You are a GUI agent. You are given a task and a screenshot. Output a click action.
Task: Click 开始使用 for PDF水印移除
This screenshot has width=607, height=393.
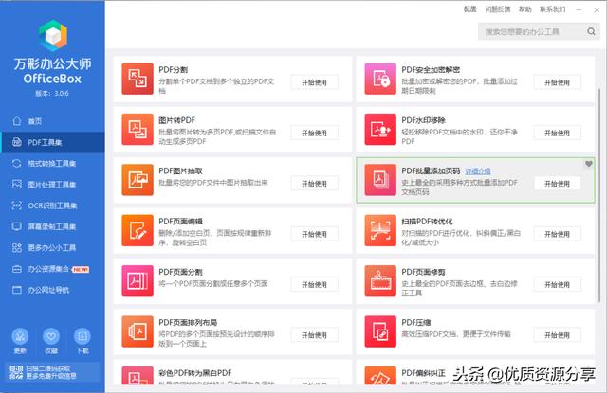coord(557,133)
